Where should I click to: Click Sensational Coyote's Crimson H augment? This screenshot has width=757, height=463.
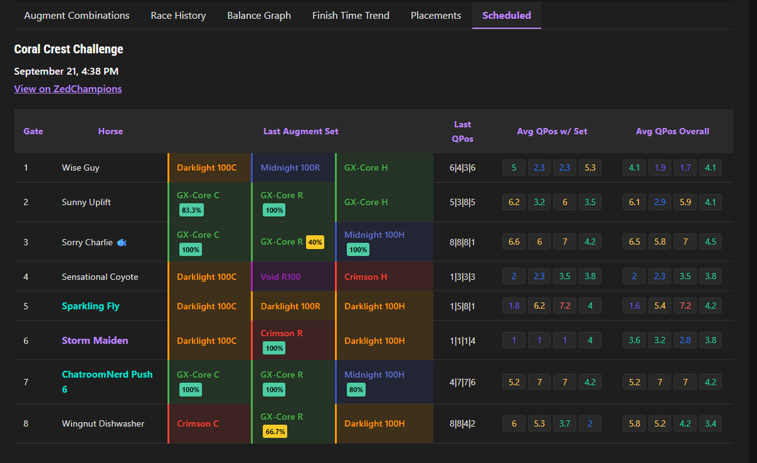click(384, 276)
